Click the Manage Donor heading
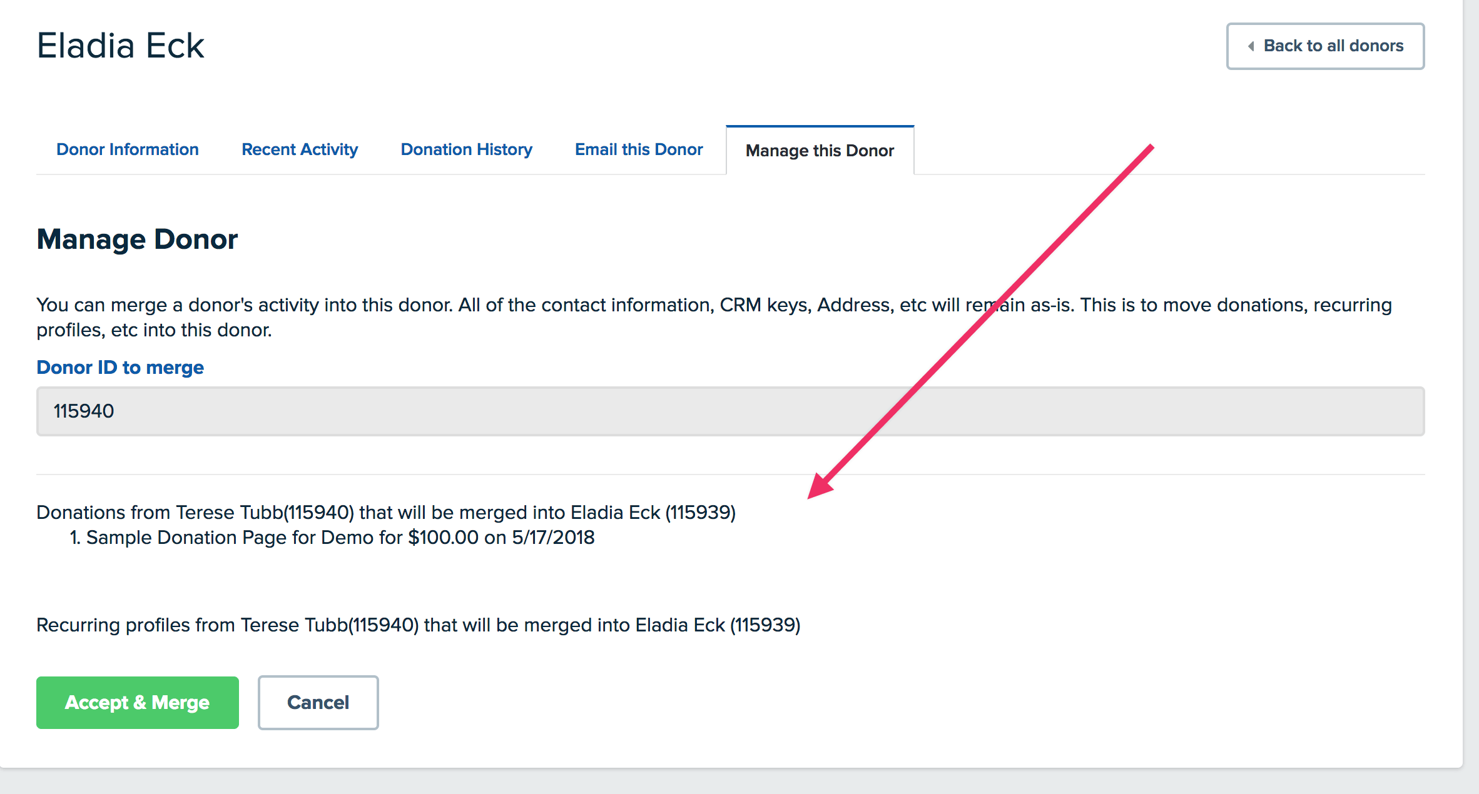This screenshot has height=794, width=1479. [137, 239]
